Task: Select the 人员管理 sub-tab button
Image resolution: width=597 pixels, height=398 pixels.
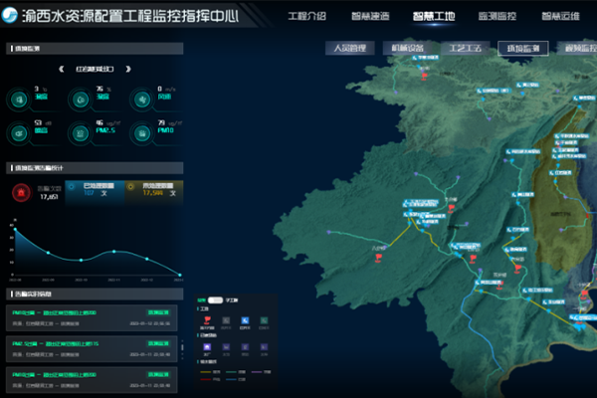Action: [349, 48]
